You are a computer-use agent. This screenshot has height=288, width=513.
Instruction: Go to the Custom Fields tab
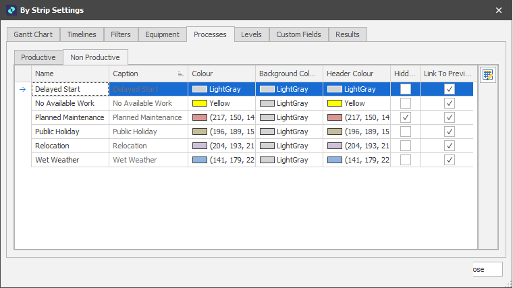(298, 34)
